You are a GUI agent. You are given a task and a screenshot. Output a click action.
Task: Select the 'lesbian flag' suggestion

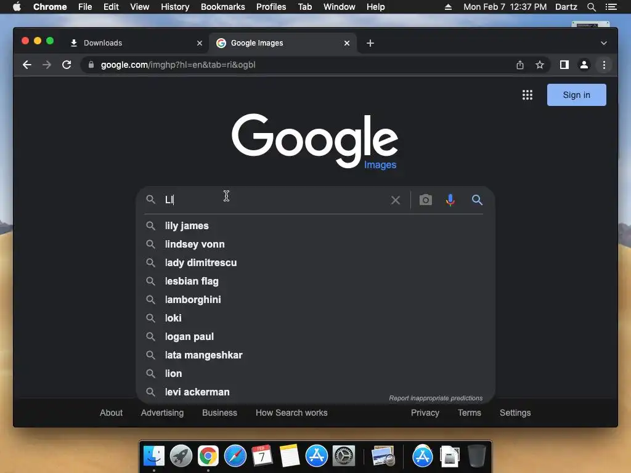315,281
